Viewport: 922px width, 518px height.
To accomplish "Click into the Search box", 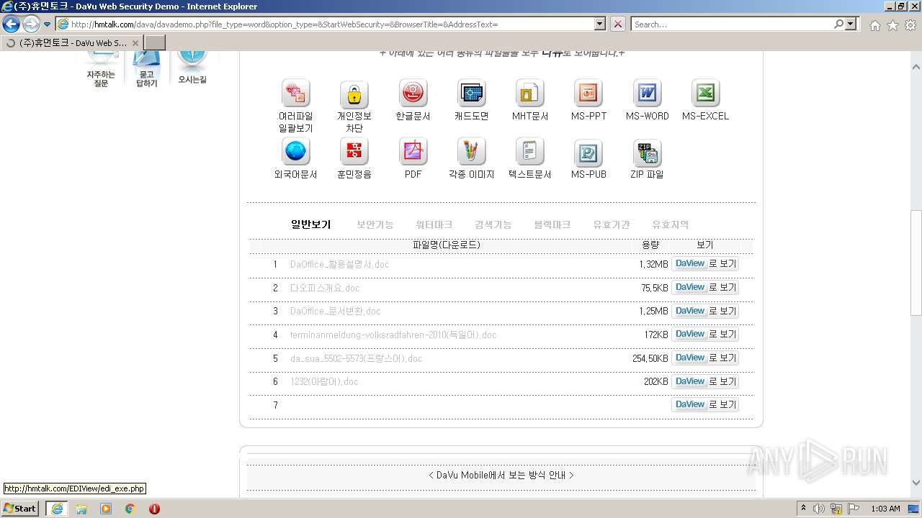I will click(732, 24).
